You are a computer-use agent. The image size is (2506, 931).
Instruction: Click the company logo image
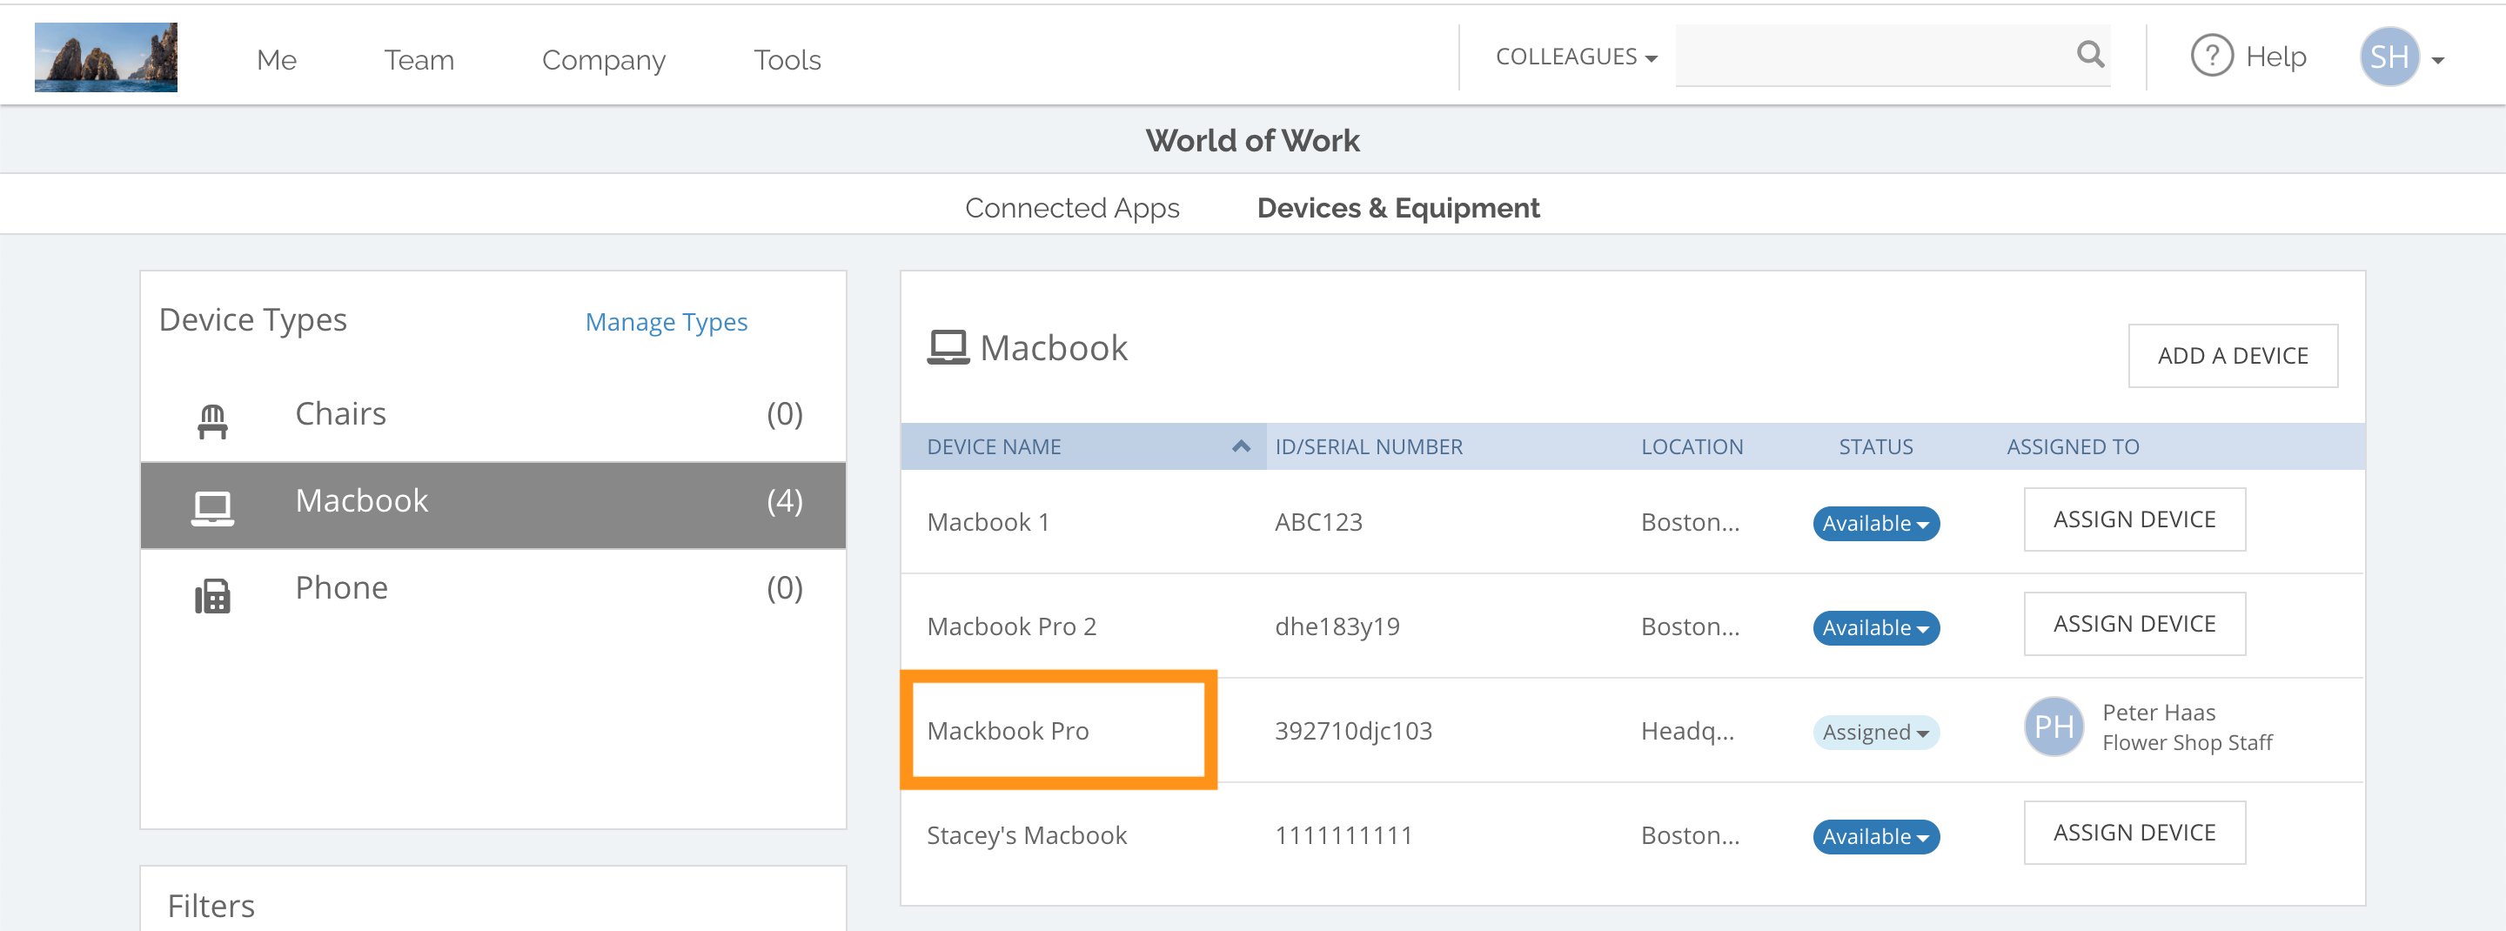[x=106, y=57]
